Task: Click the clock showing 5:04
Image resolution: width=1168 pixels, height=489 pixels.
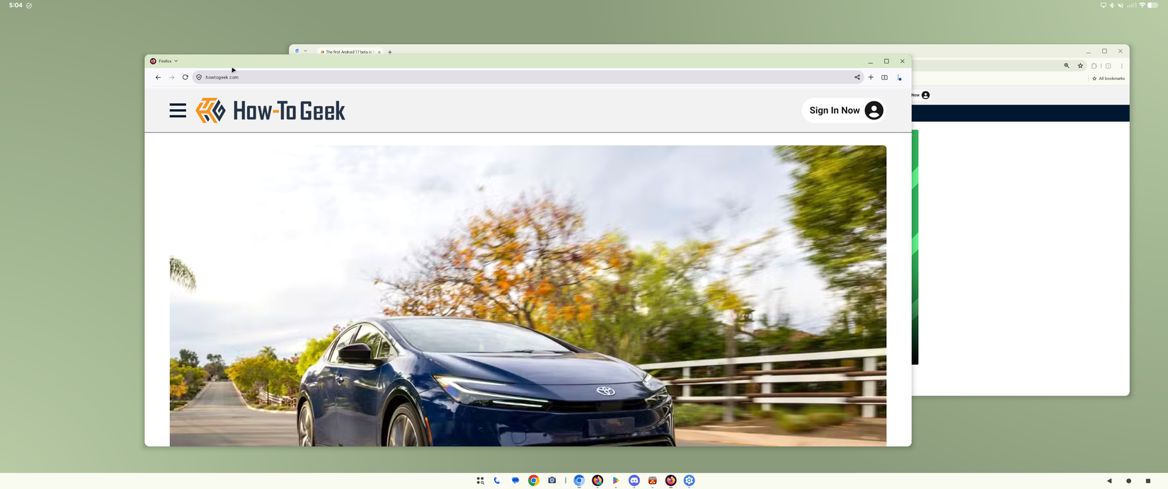Action: click(x=16, y=5)
